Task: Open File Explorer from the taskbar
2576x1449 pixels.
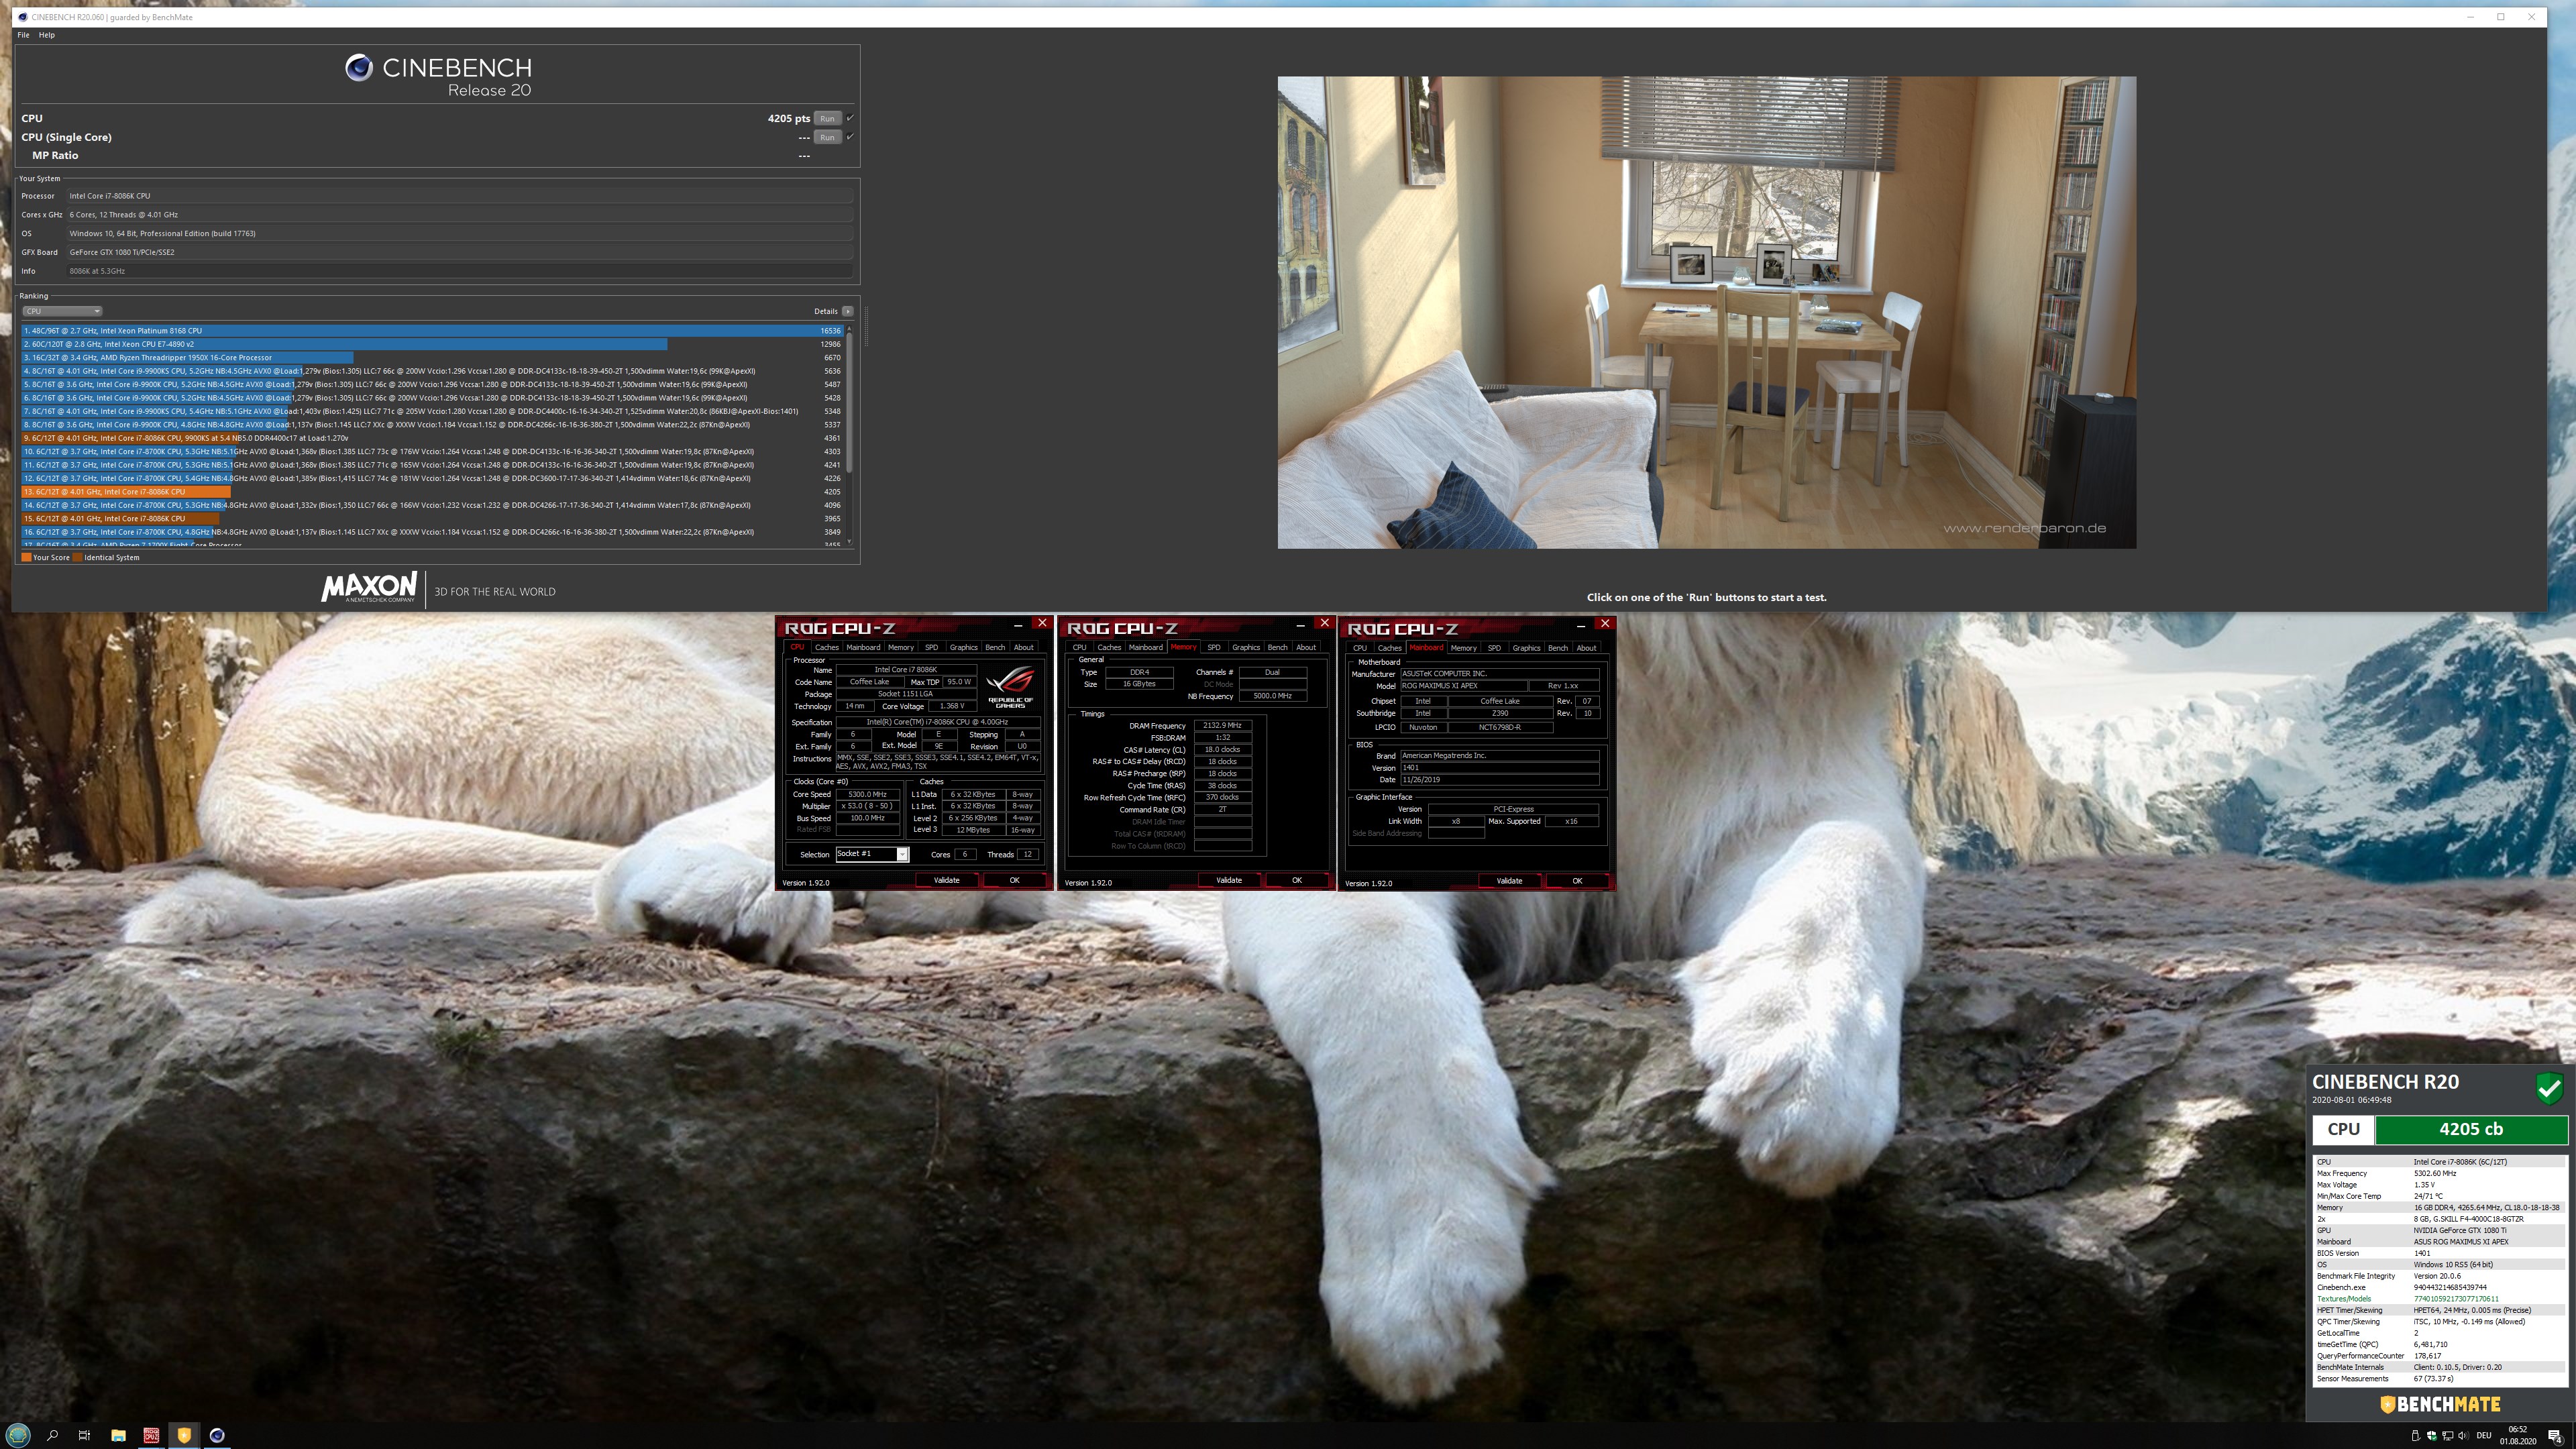Action: point(118,1435)
